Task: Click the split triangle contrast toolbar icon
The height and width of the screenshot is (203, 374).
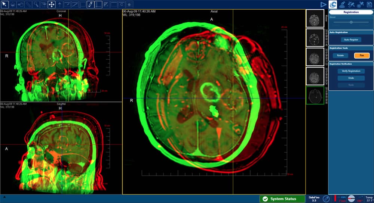Action: coord(106,4)
